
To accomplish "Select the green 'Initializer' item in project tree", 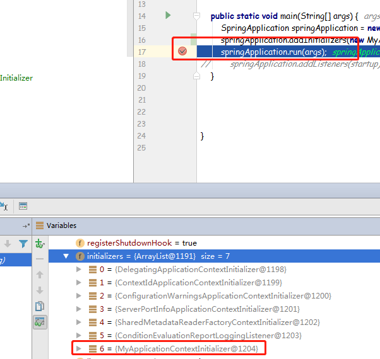I will (16, 78).
